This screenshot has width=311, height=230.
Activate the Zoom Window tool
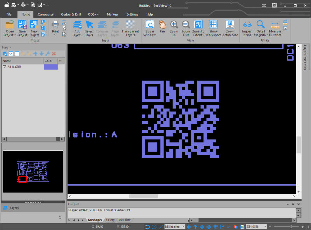point(150,28)
